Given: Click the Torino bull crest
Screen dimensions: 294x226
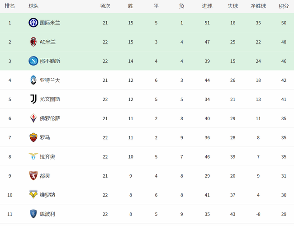Looking at the screenshot, I should click(x=33, y=175).
